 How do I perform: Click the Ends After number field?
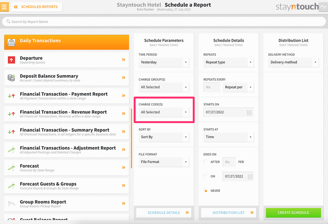[229, 162]
